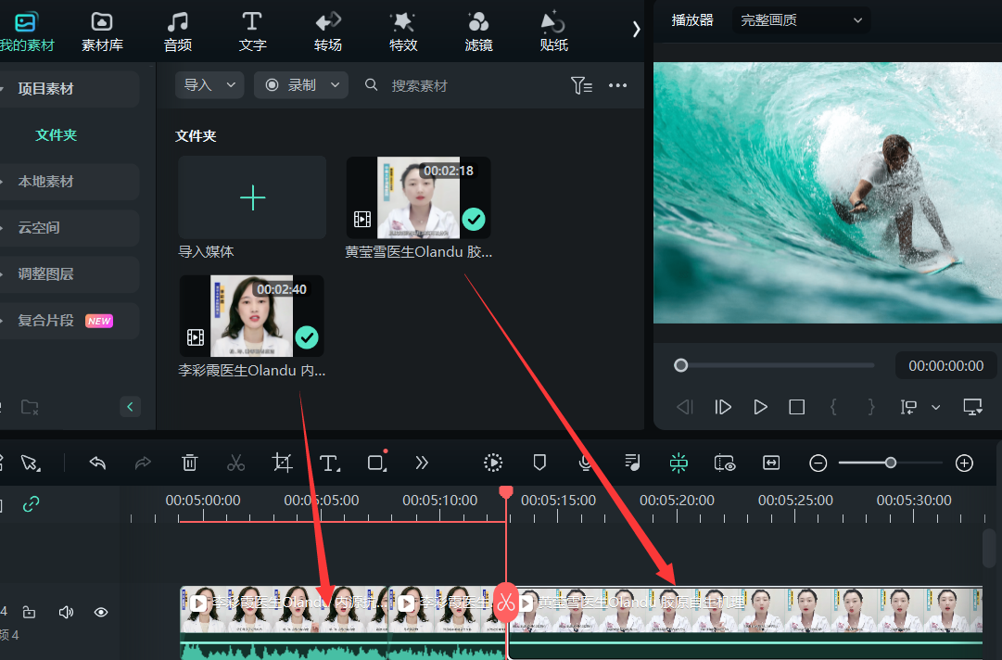The height and width of the screenshot is (660, 1002).
Task: Add text with the T tool
Action: (x=330, y=463)
